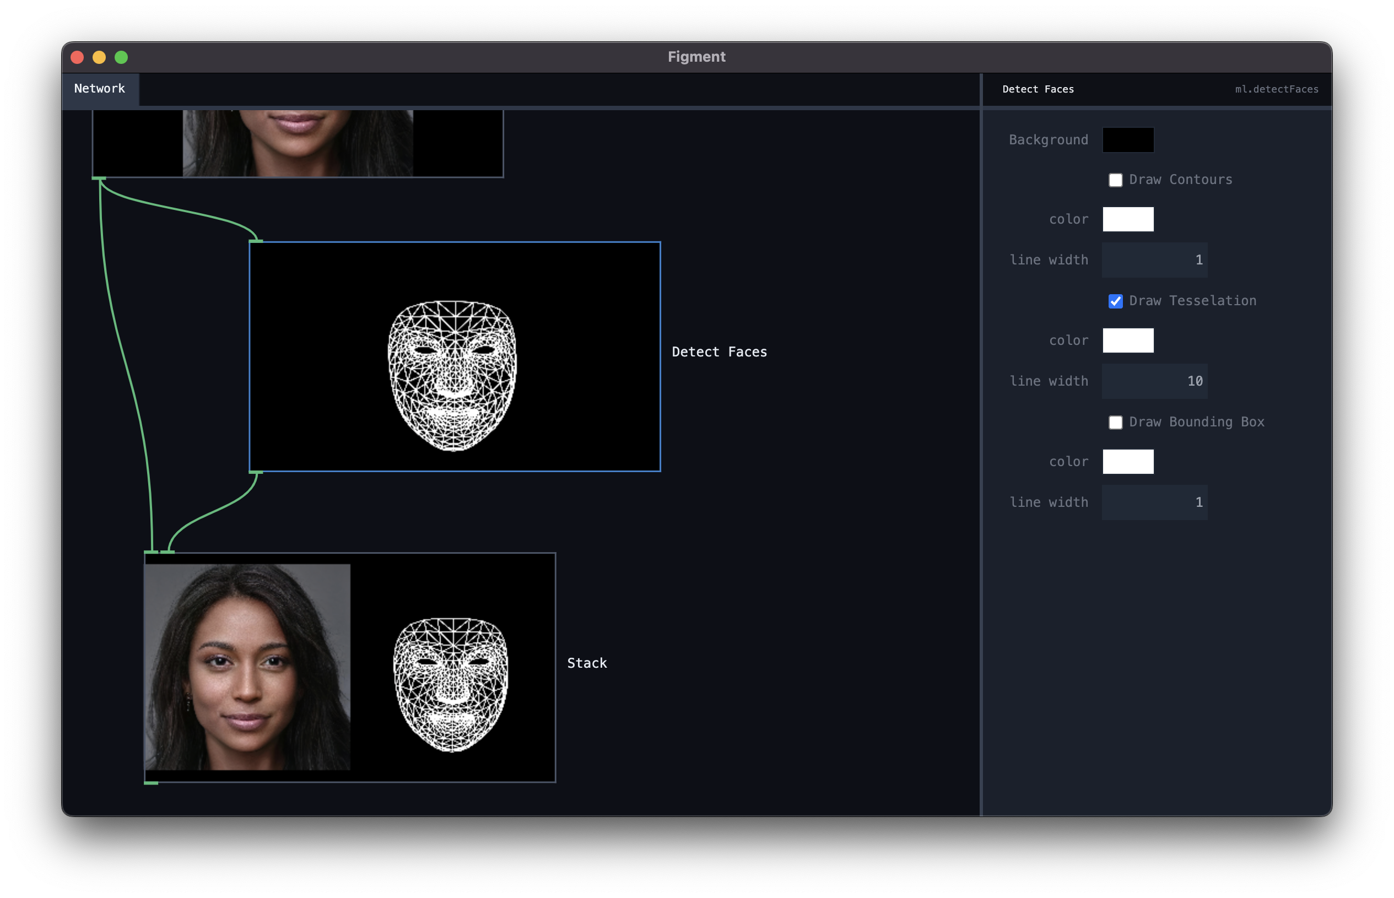1394x898 pixels.
Task: Click the green fullscreen window button
Action: point(121,57)
